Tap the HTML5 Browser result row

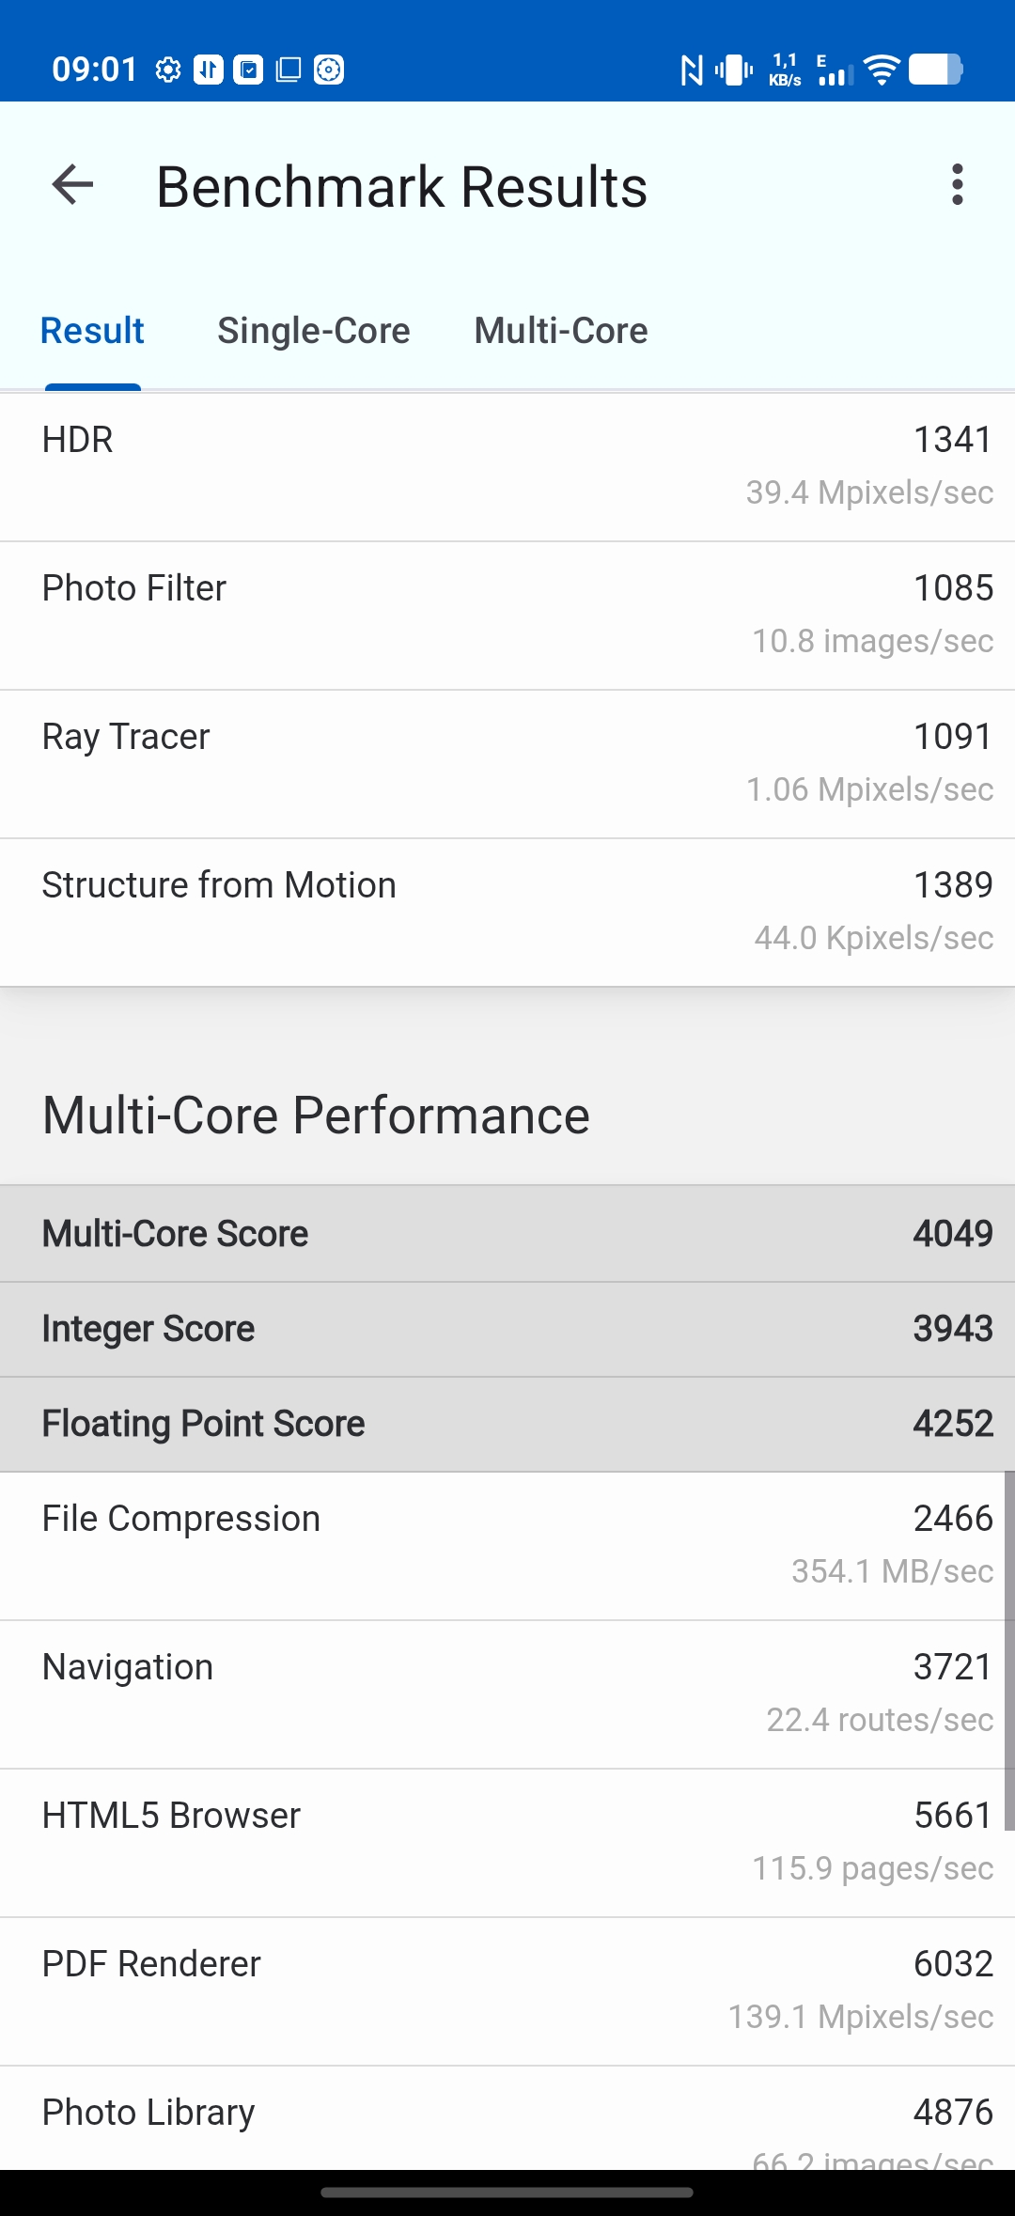(x=507, y=1843)
